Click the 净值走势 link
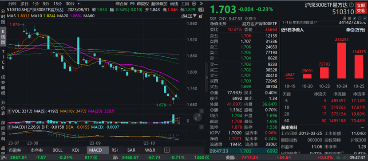 218,24
